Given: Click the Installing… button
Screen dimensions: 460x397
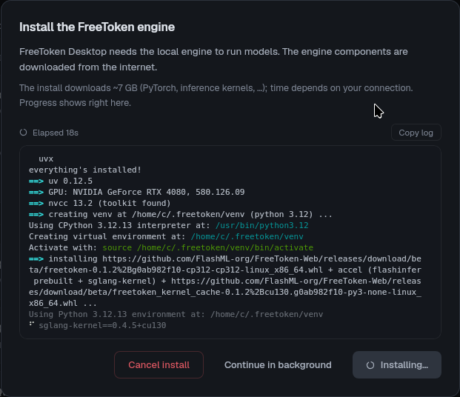Looking at the screenshot, I should (397, 364).
